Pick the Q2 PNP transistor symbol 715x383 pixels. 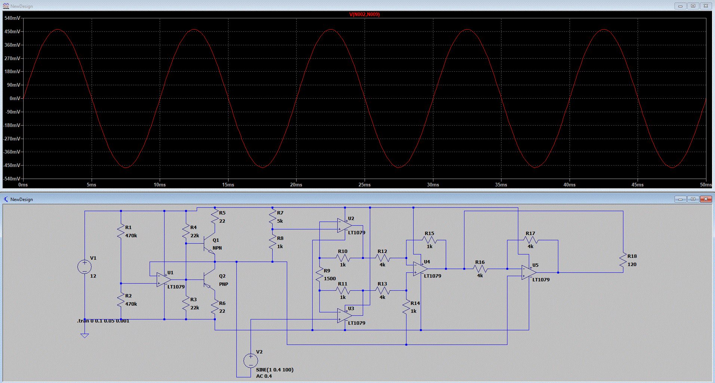coord(209,280)
